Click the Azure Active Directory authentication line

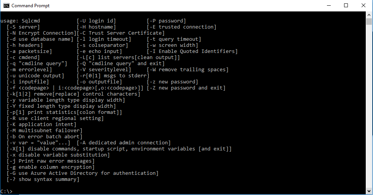pos(83,173)
